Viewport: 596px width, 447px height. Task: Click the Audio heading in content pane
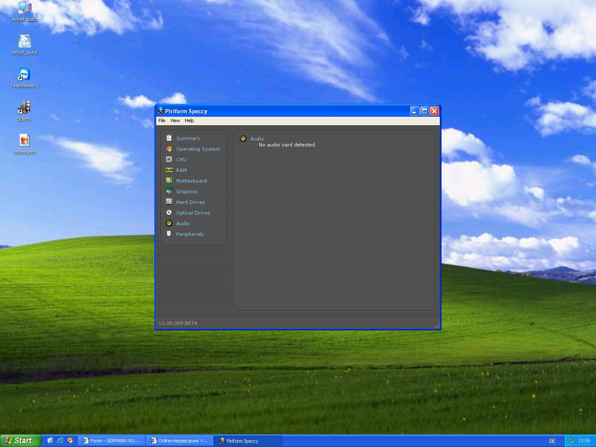tap(257, 139)
